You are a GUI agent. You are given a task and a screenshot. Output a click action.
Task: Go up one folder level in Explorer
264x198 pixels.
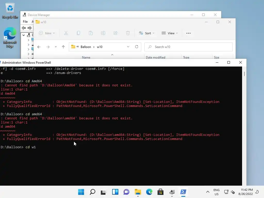tap(63, 47)
